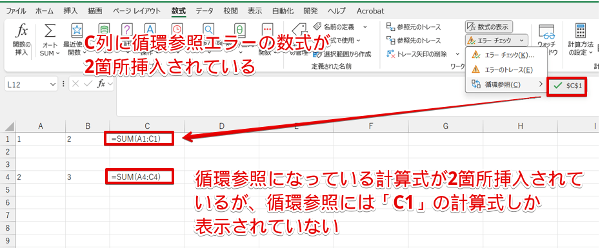Expand the 名前の定義 dropdown arrow
Viewport: 600px width, 248px height.
coord(365,27)
